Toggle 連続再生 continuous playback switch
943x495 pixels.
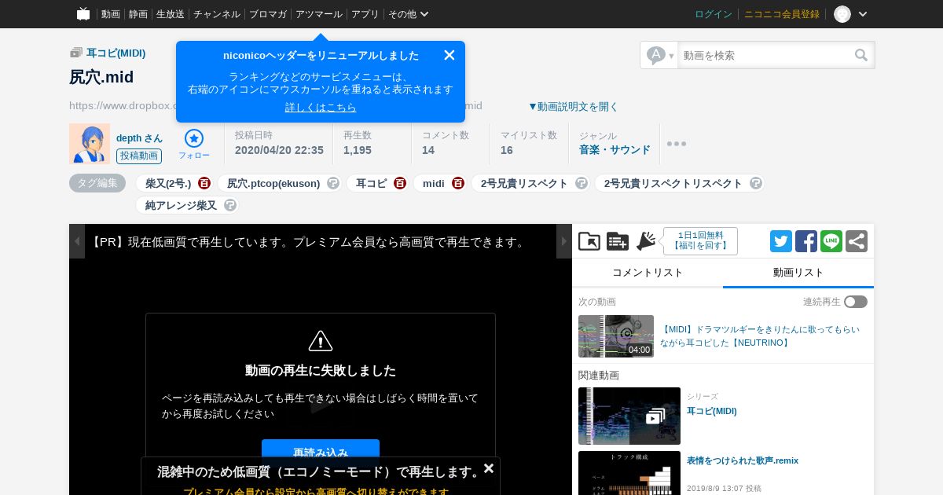pyautogui.click(x=856, y=302)
